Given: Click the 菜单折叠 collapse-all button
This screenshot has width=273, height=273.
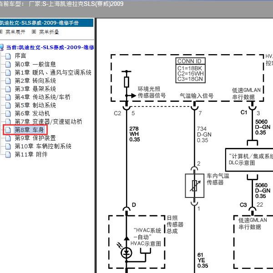Looking at the screenshot, I should pyautogui.click(x=49, y=32).
